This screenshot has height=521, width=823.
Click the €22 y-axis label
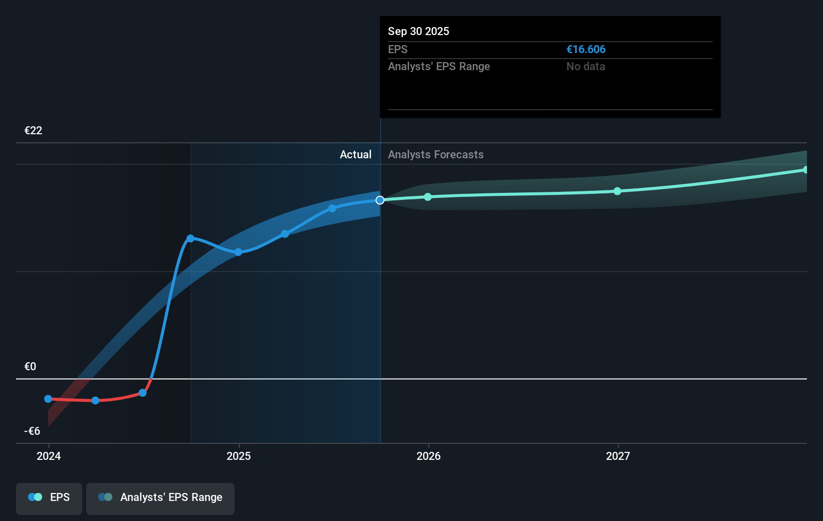[x=34, y=130]
